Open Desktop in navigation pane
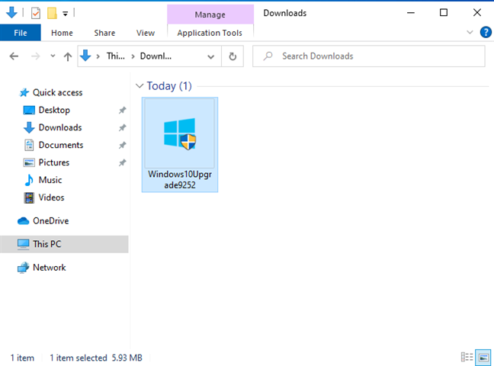Screen dimensions: 494x366 [54, 110]
